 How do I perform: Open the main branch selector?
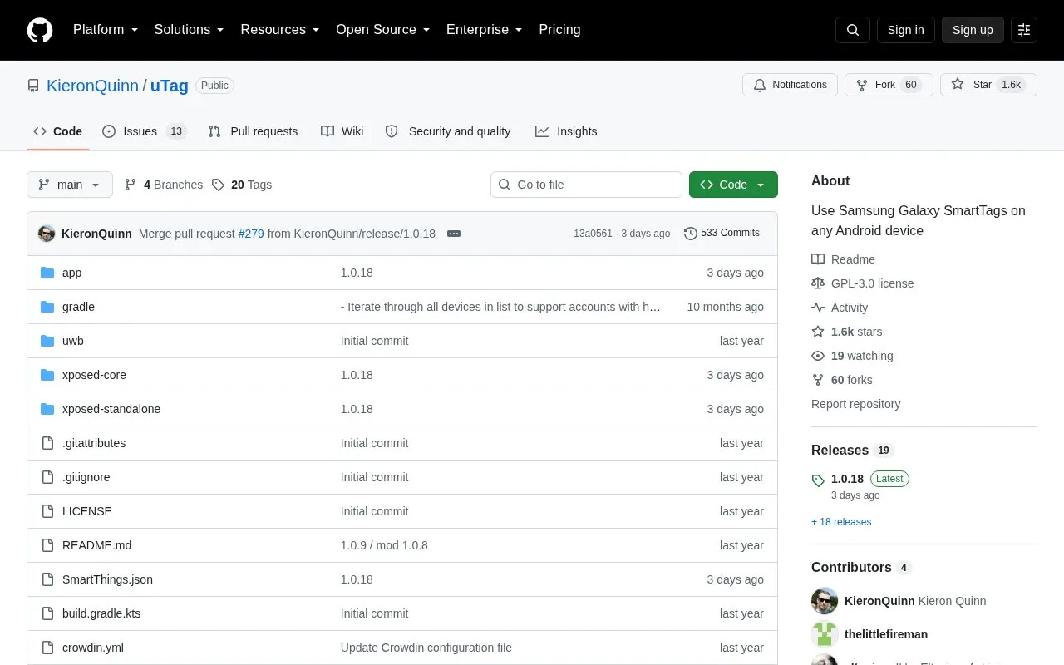click(x=70, y=185)
